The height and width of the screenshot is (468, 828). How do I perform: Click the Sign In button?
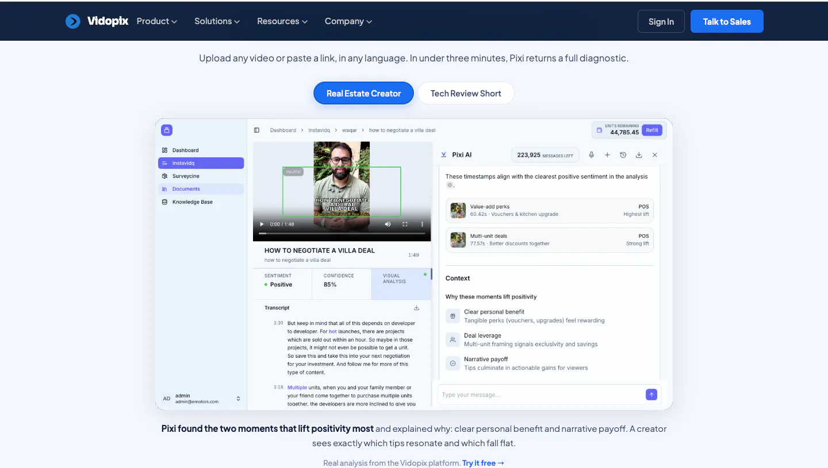pyautogui.click(x=661, y=21)
